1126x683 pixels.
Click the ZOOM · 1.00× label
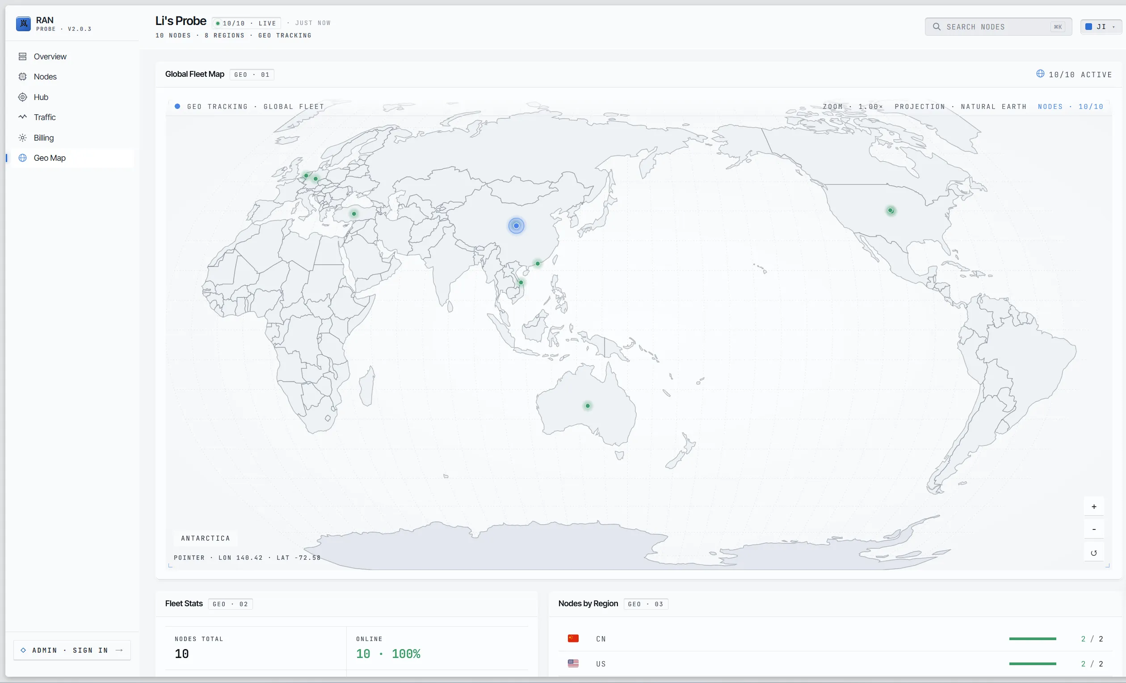(853, 107)
